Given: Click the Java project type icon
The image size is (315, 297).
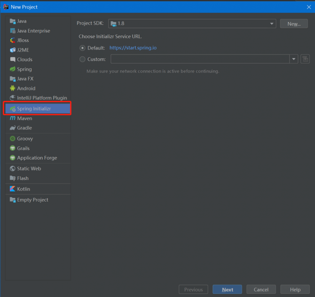Looking at the screenshot, I should coord(13,21).
